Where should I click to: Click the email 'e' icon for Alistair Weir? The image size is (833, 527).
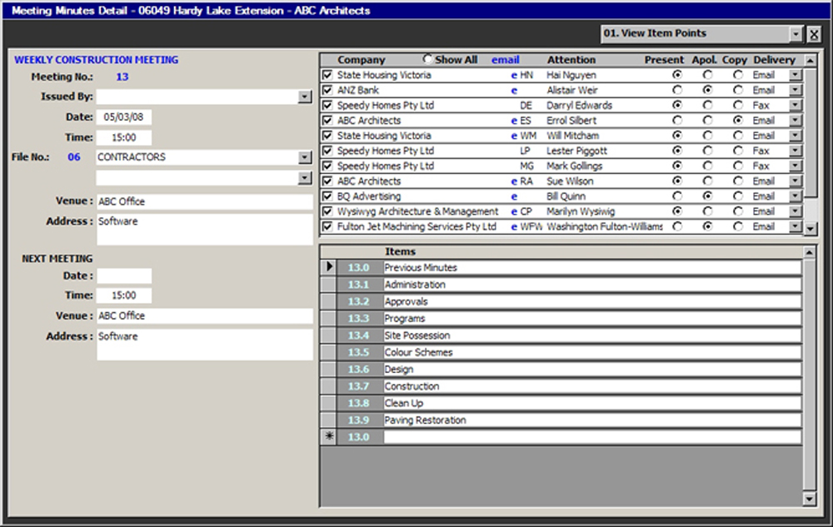coord(514,90)
